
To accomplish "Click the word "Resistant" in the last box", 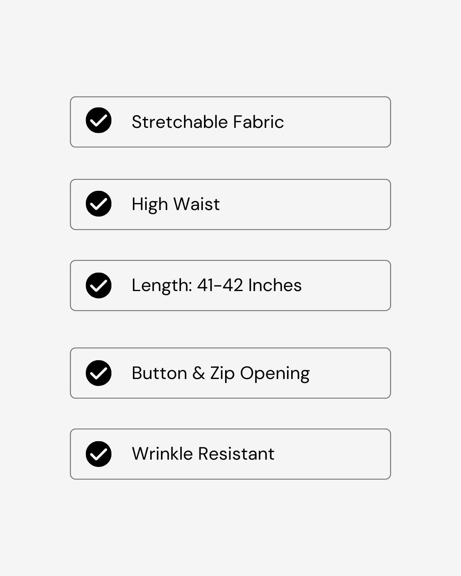I will point(236,454).
